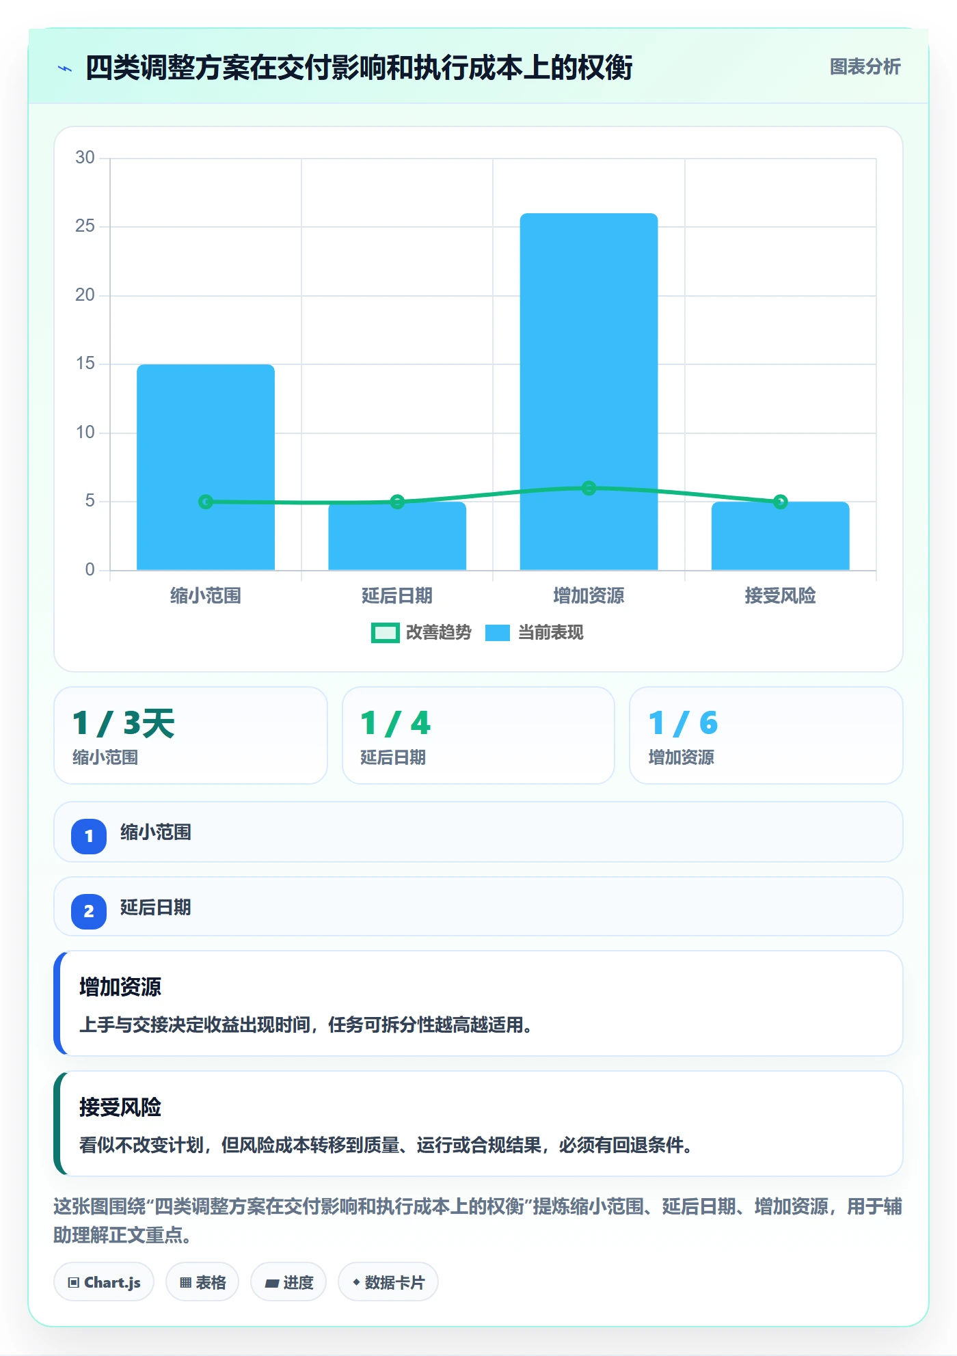
Task: Click the x-axis label 延后日期
Action: (x=397, y=596)
